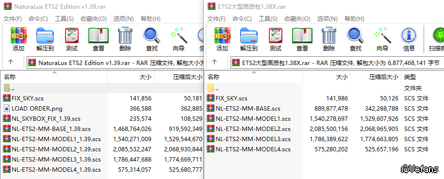Sort by 大小 column in right window
The height and width of the screenshot is (179, 444).
327,77
